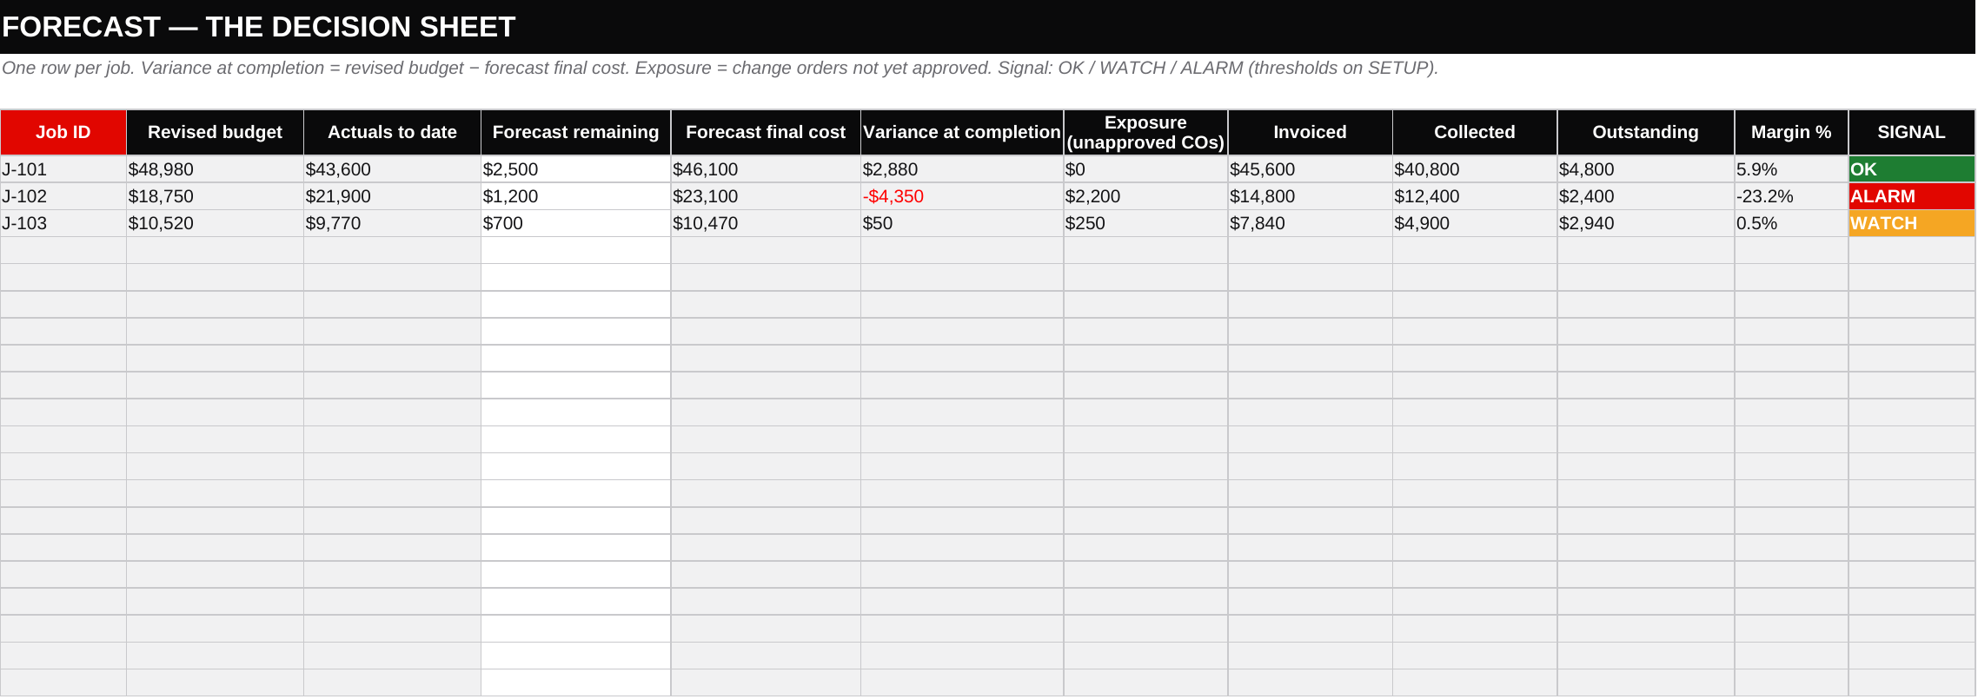Click collected value $4,900
Viewport: 1978px width, 699px height.
1475,223
